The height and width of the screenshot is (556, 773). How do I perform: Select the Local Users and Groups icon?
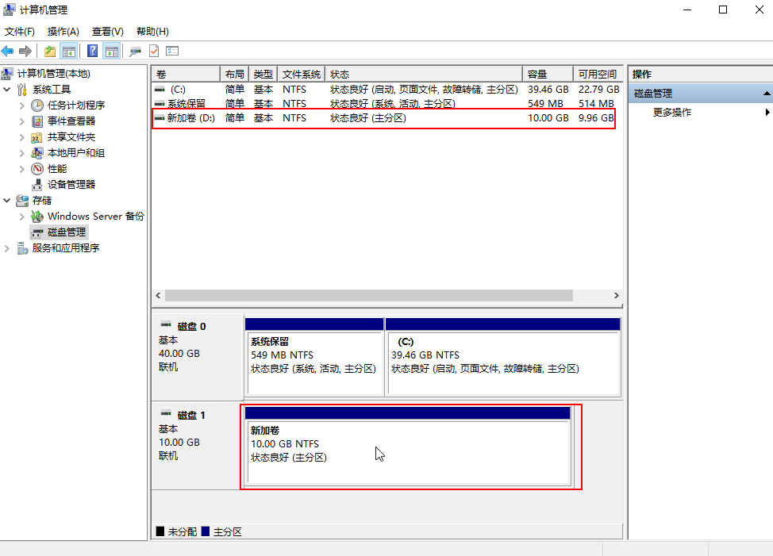coord(37,153)
